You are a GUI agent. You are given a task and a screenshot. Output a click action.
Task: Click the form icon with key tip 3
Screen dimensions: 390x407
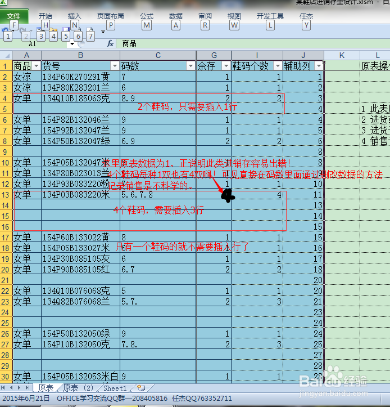coord(39,30)
